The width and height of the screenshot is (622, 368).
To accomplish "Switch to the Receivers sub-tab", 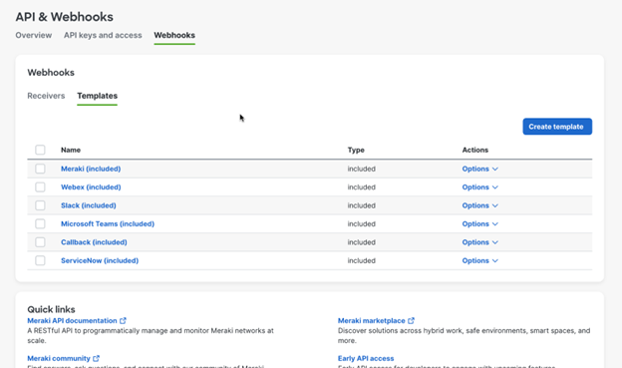I will pos(46,96).
